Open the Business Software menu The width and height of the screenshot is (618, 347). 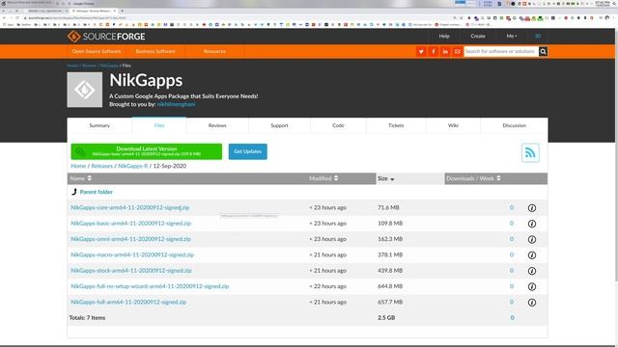(x=155, y=51)
